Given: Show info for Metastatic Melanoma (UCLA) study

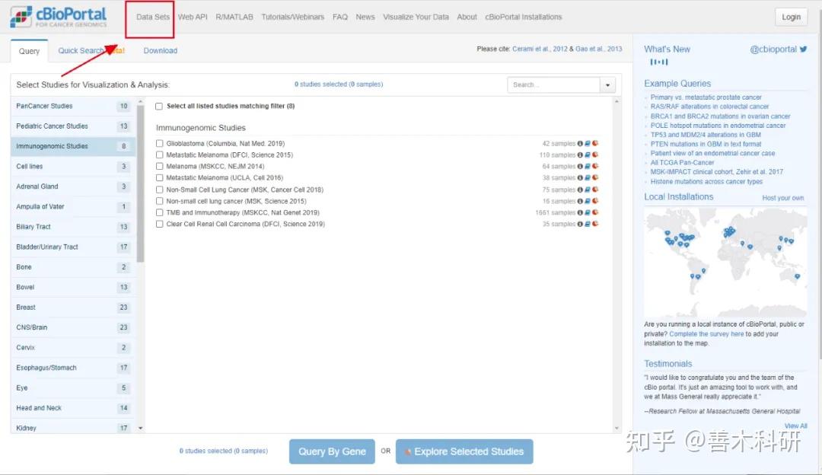Looking at the screenshot, I should coord(580,178).
